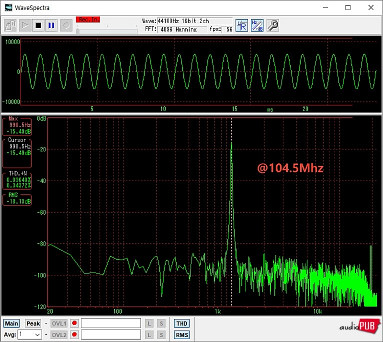The height and width of the screenshot is (342, 383).
Task: Minimize the WaveSpectra window
Action: click(x=326, y=8)
